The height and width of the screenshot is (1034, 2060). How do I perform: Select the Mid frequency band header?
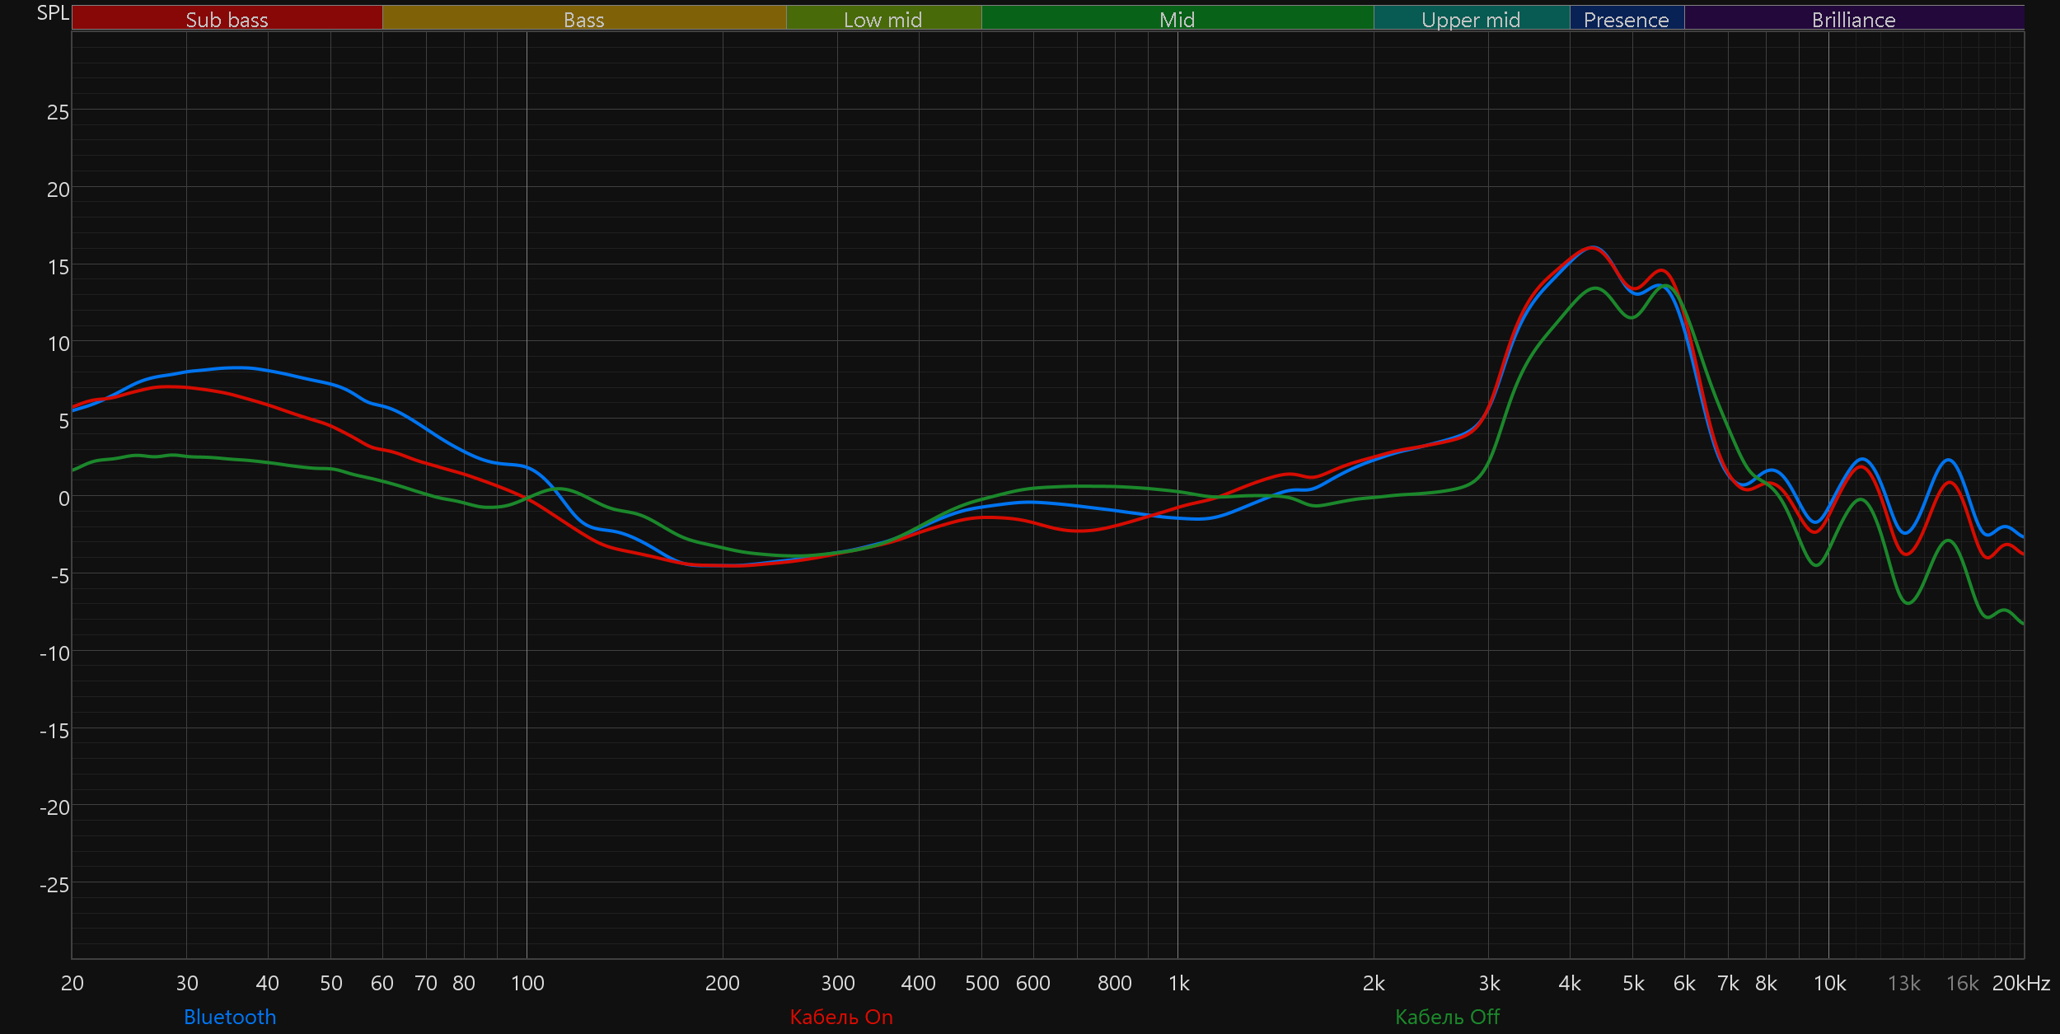coord(1177,19)
